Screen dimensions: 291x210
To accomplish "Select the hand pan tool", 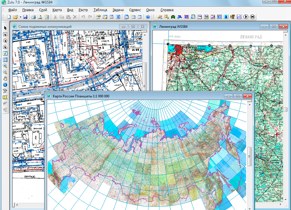I will [5, 78].
